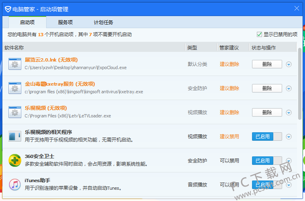305x201 pixels.
Task: Switch to the 服务项 tab
Action: click(65, 22)
